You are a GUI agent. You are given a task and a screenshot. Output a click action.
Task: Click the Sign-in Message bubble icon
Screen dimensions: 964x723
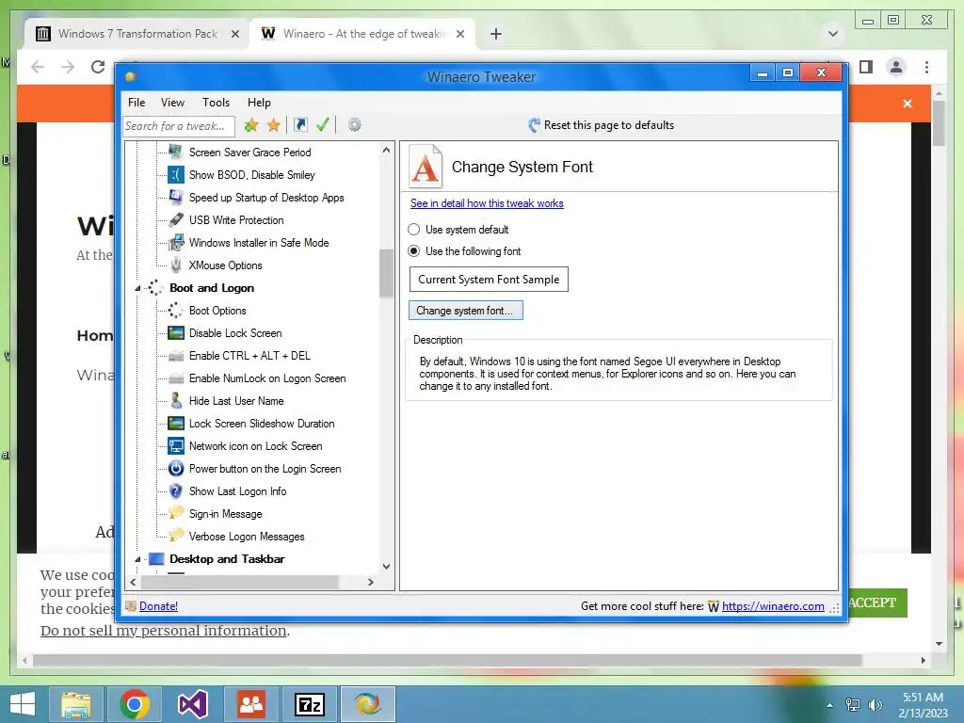coord(176,513)
